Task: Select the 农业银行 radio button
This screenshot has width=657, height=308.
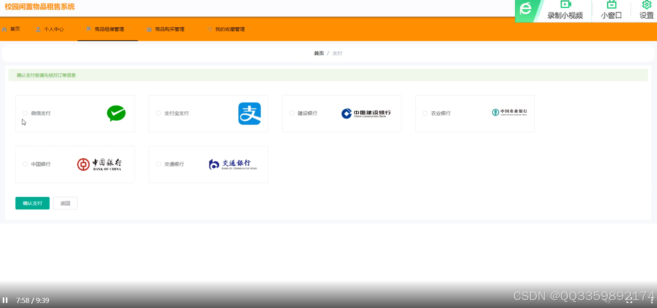Action: coord(425,113)
